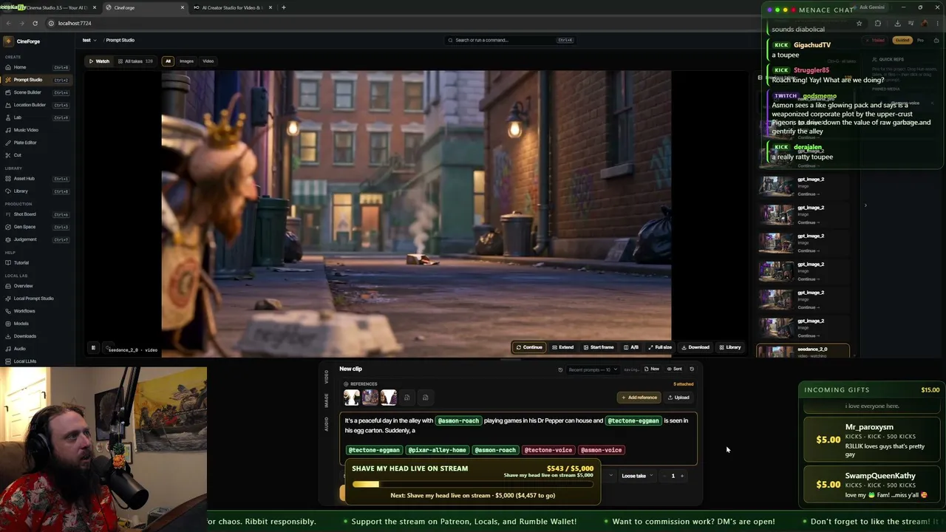The width and height of the screenshot is (946, 532).
Task: Select the Guided mode pill
Action: [x=902, y=40]
